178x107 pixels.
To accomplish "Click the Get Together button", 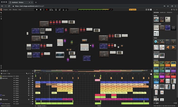I will [x=133, y=10].
